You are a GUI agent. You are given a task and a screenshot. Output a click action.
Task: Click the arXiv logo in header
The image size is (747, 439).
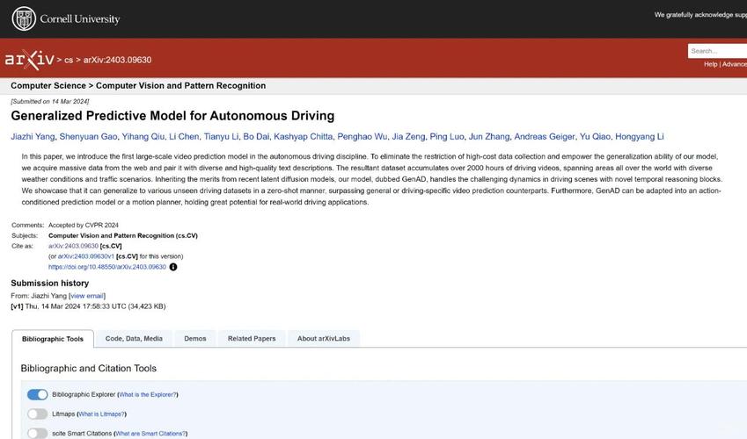click(29, 60)
